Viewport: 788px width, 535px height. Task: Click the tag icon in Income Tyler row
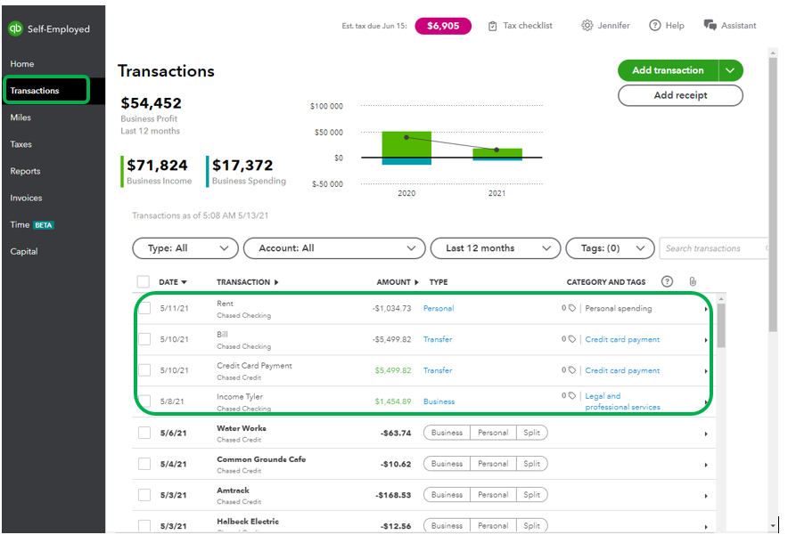coord(571,395)
